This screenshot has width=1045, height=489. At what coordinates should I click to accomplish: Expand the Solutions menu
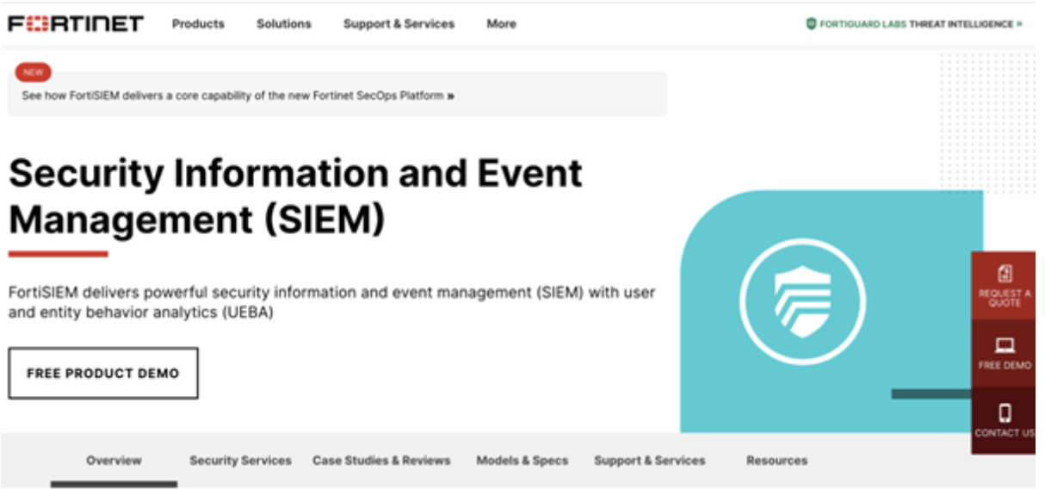pos(283,24)
